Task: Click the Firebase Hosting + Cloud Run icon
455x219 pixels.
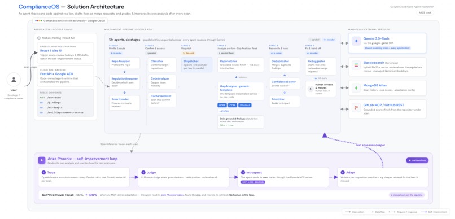Action: coord(39,38)
